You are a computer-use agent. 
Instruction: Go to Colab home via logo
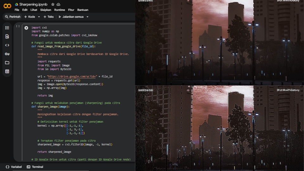[x=7, y=6]
